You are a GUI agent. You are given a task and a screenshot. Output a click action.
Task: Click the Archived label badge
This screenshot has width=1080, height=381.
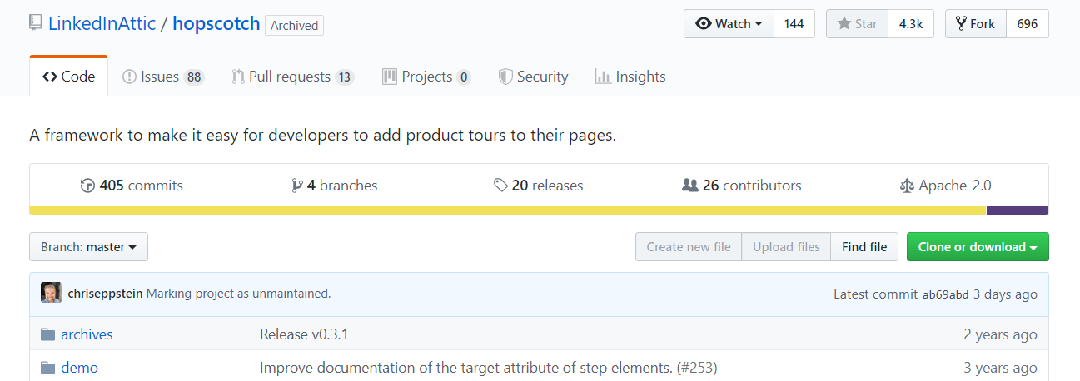[295, 25]
